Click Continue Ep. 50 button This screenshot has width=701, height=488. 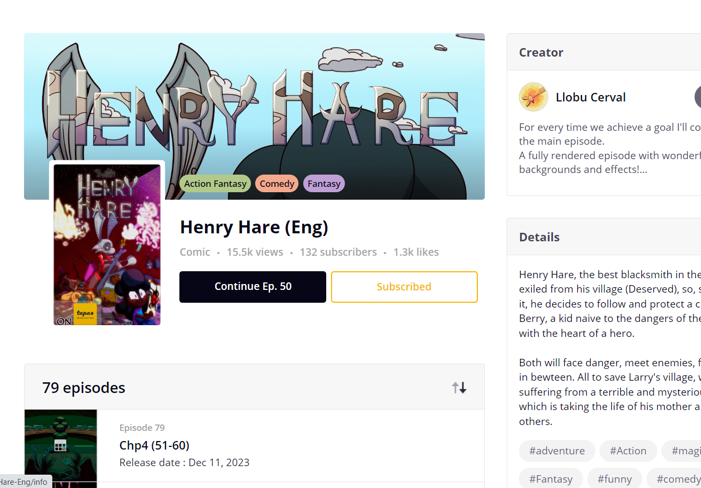pyautogui.click(x=253, y=287)
